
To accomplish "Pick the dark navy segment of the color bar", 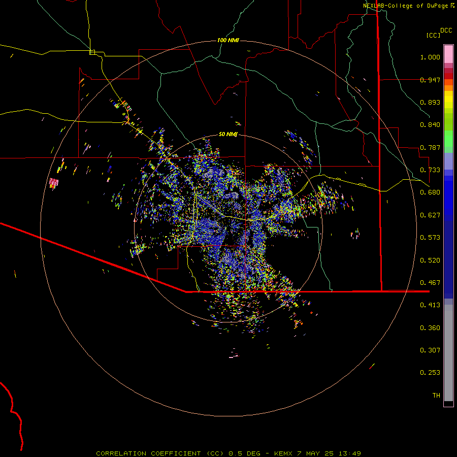I will coord(448,259).
